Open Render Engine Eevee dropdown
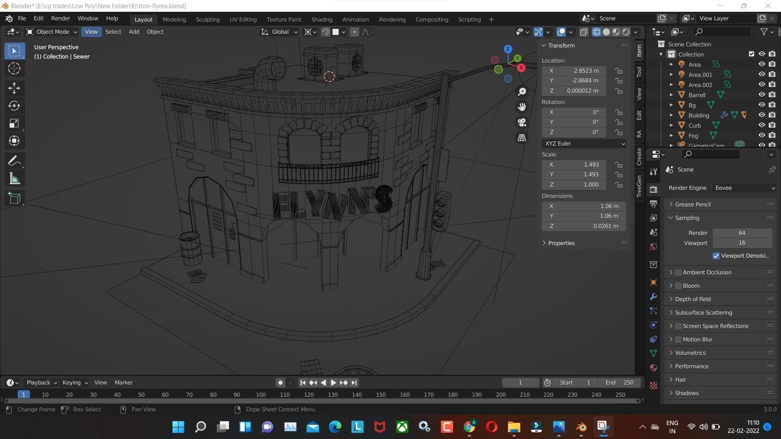The height and width of the screenshot is (439, 781). point(744,188)
